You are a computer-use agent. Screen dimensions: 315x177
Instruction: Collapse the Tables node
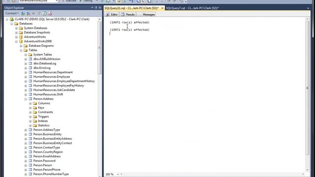(x=21, y=50)
